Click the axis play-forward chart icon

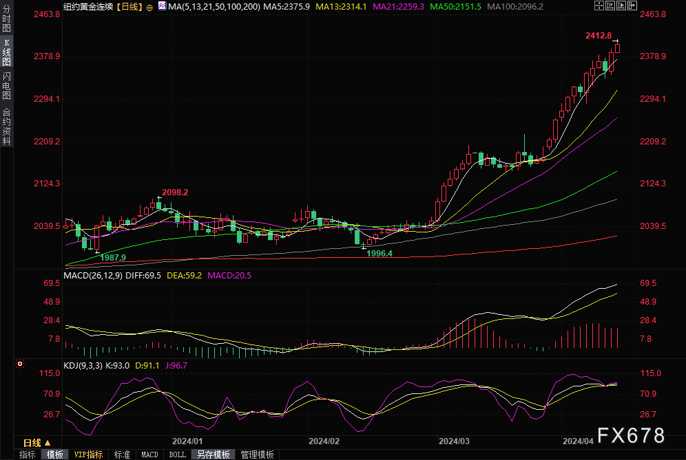(621, 6)
